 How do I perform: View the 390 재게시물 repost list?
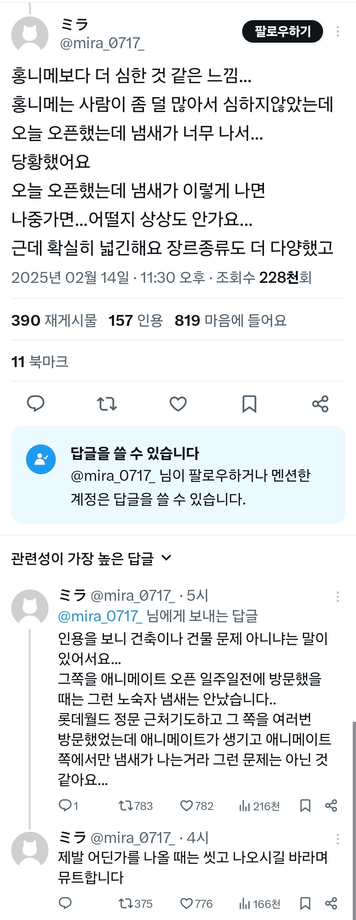pos(54,320)
